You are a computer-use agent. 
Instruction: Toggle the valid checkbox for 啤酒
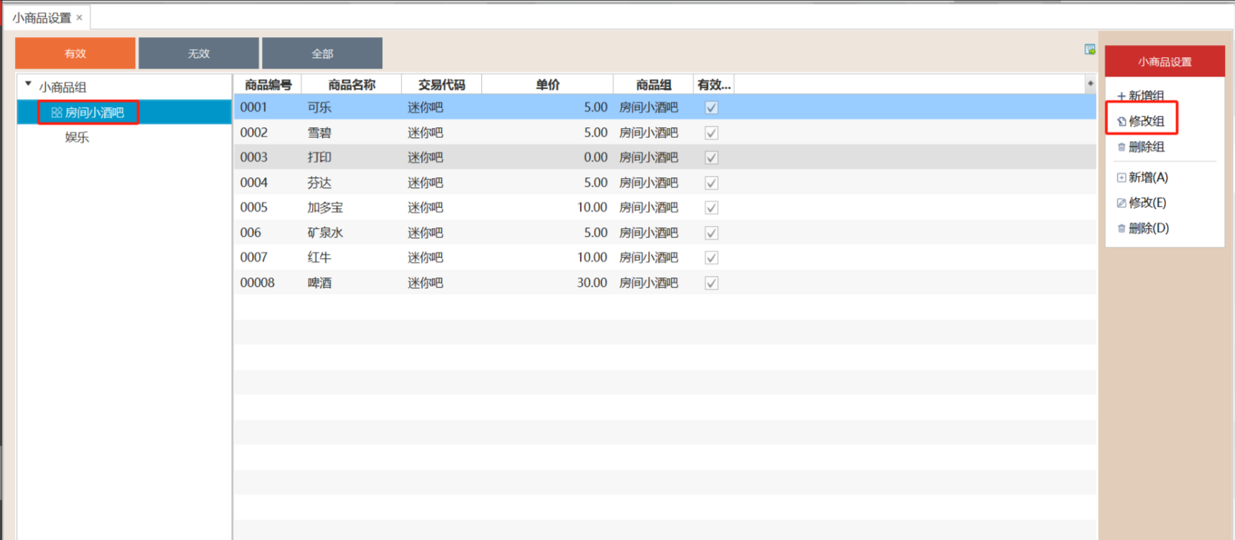coord(711,283)
